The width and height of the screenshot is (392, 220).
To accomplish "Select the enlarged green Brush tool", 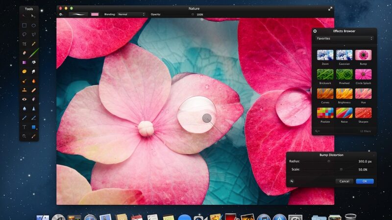I will [34, 53].
